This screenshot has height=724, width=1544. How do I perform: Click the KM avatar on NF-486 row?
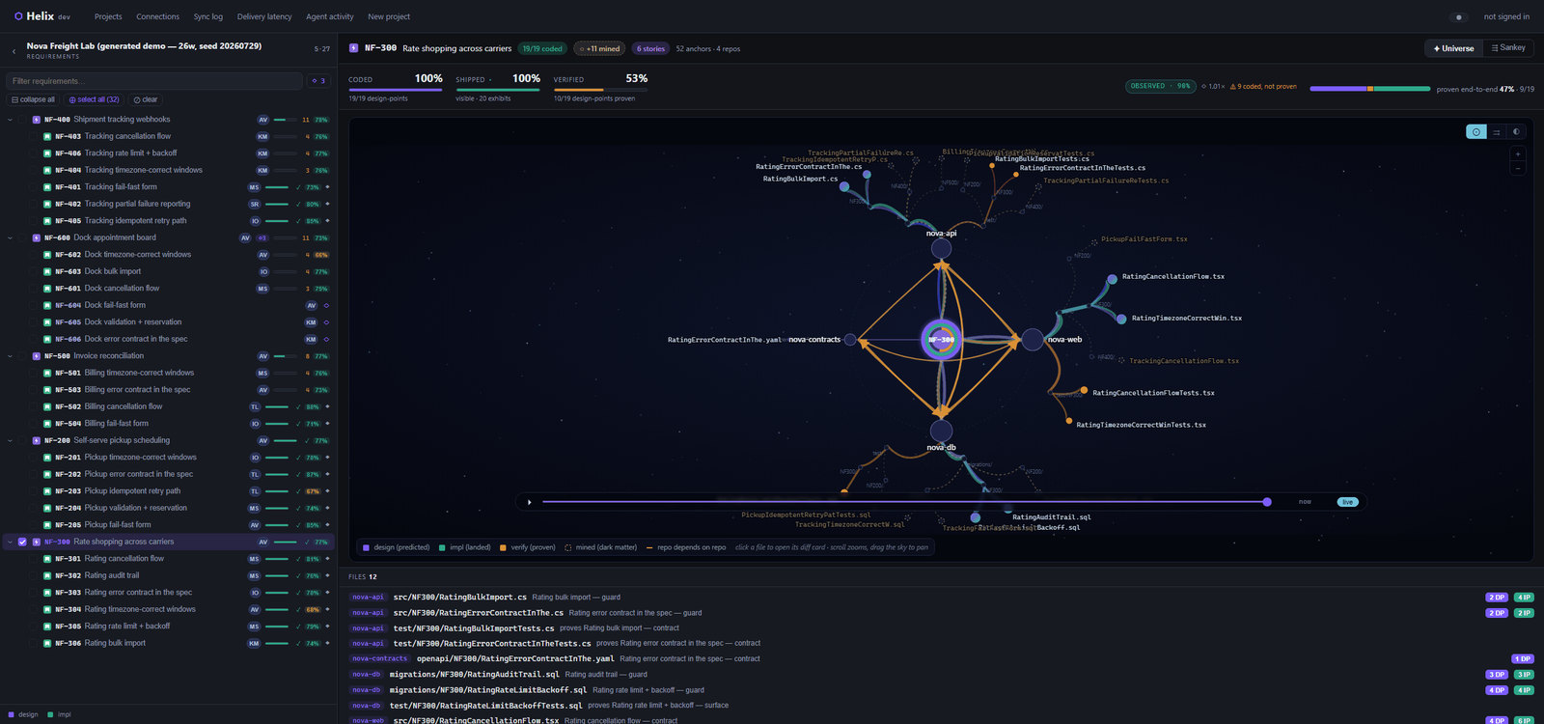click(x=262, y=153)
